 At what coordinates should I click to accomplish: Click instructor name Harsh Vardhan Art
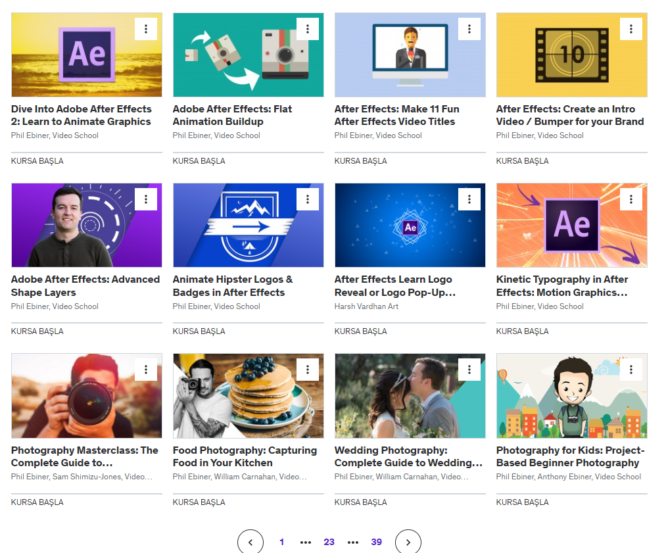click(x=367, y=306)
